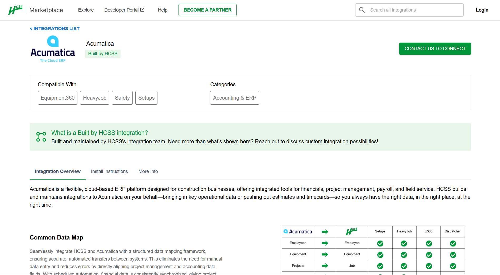Click the Setups checkmark for Job row
Screen dimensions: 500x275
pos(380,266)
